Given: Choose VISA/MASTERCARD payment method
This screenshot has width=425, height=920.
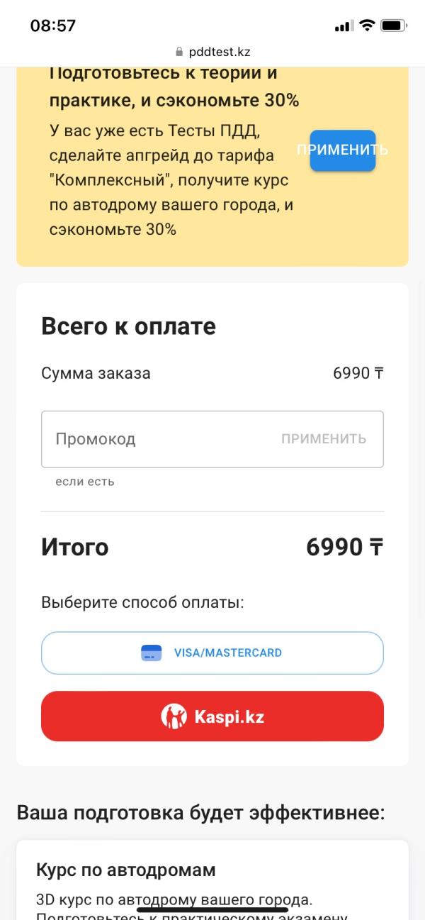Looking at the screenshot, I should pyautogui.click(x=212, y=653).
